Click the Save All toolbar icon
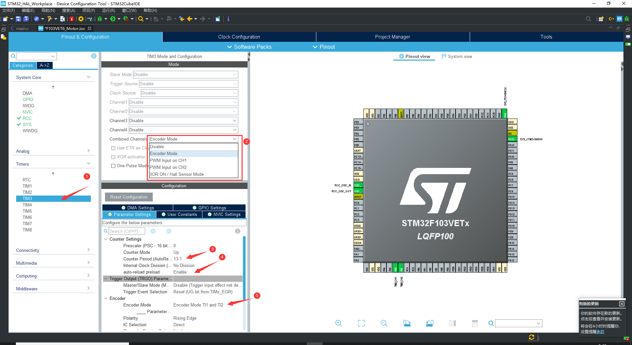 click(x=26, y=19)
